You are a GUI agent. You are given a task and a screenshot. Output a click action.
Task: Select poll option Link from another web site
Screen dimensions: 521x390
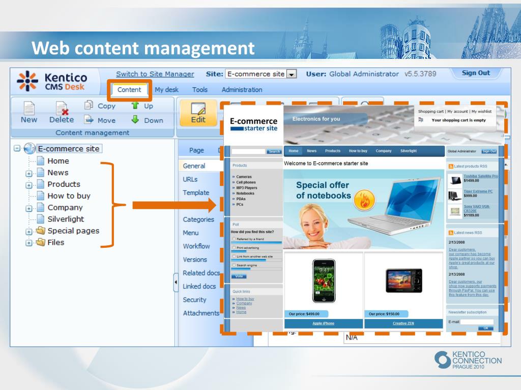point(234,256)
